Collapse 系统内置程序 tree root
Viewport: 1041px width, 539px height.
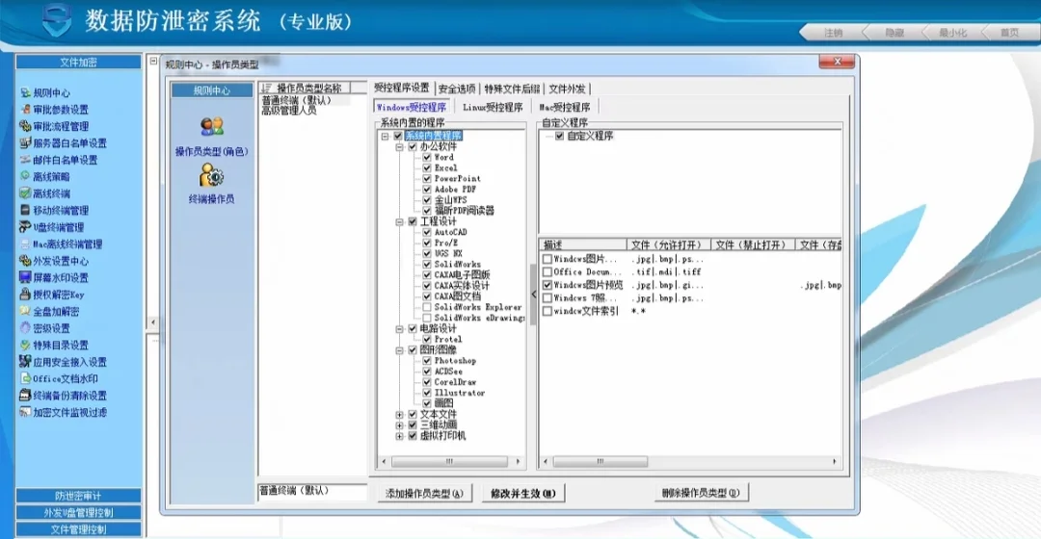(385, 136)
